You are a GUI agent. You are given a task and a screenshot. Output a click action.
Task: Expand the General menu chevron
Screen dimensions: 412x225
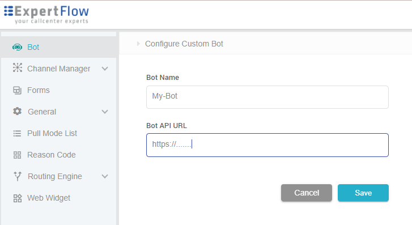[x=105, y=112]
